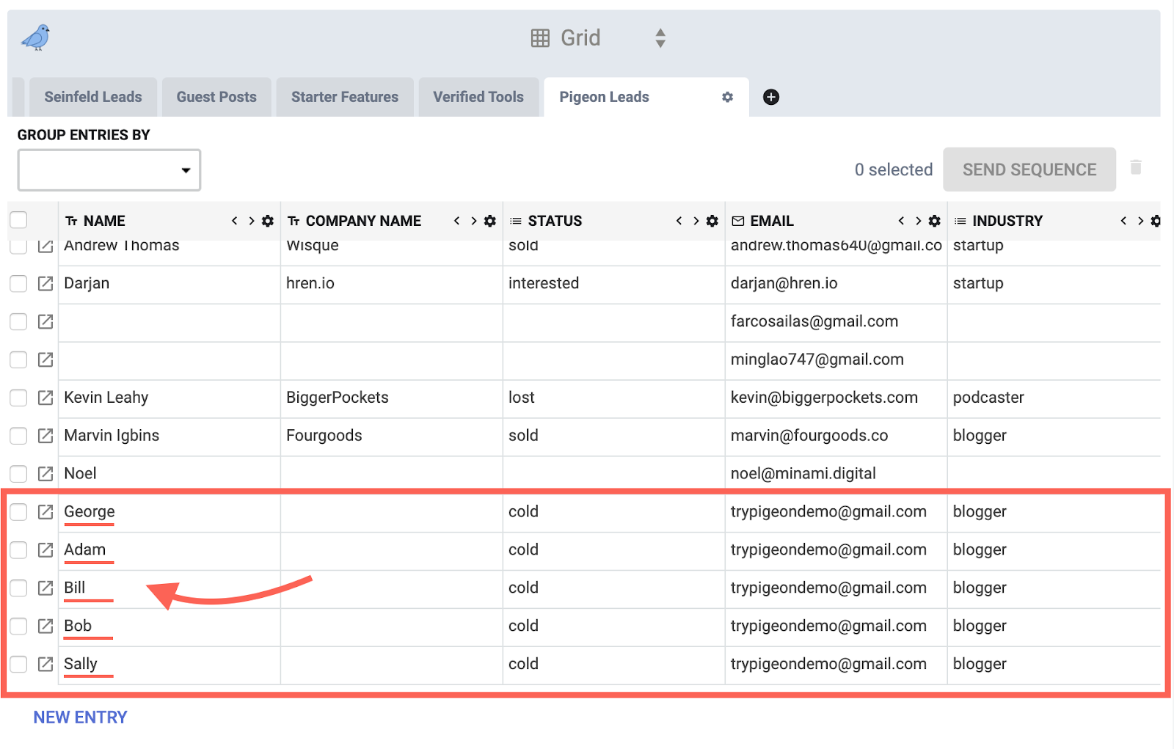
Task: Toggle the select-all header checkbox
Action: [x=18, y=220]
